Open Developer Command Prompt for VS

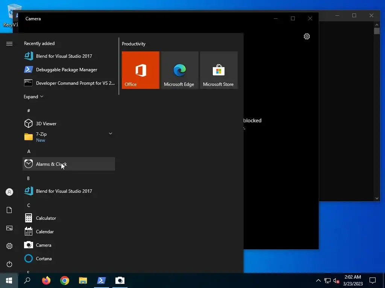tap(69, 83)
